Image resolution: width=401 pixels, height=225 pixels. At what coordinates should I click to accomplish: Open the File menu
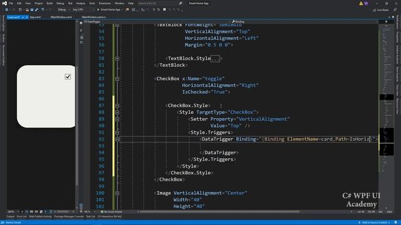pyautogui.click(x=11, y=3)
